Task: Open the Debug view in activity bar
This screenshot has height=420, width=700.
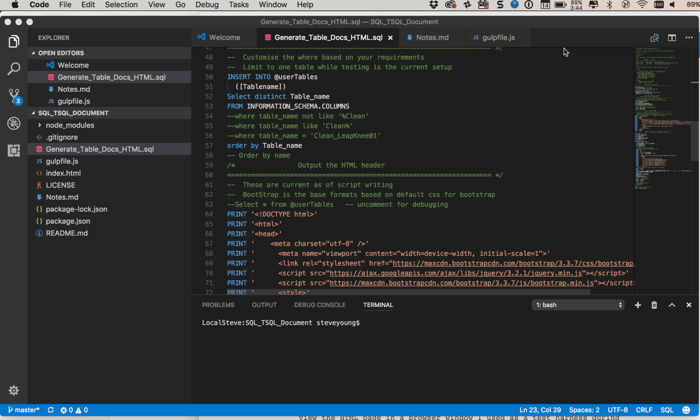Action: (x=14, y=123)
